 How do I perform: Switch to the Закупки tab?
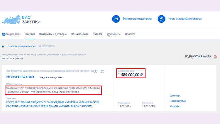coord(30,34)
